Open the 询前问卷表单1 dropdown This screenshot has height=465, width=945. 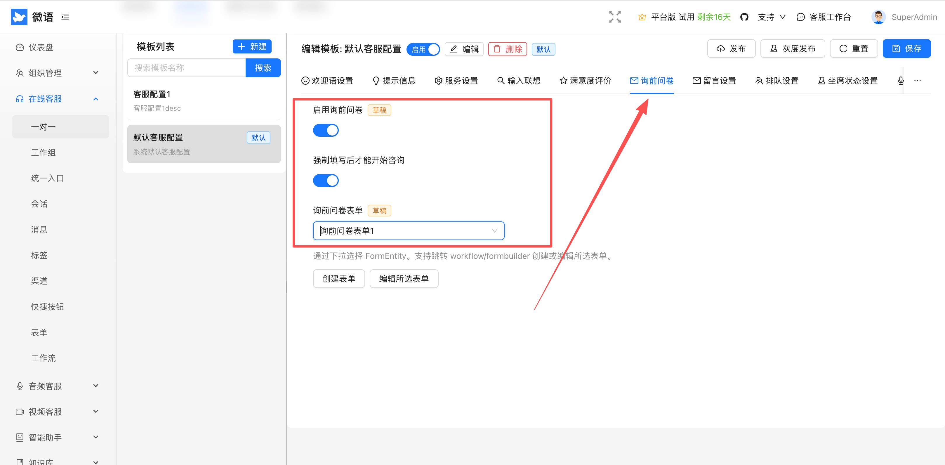408,231
